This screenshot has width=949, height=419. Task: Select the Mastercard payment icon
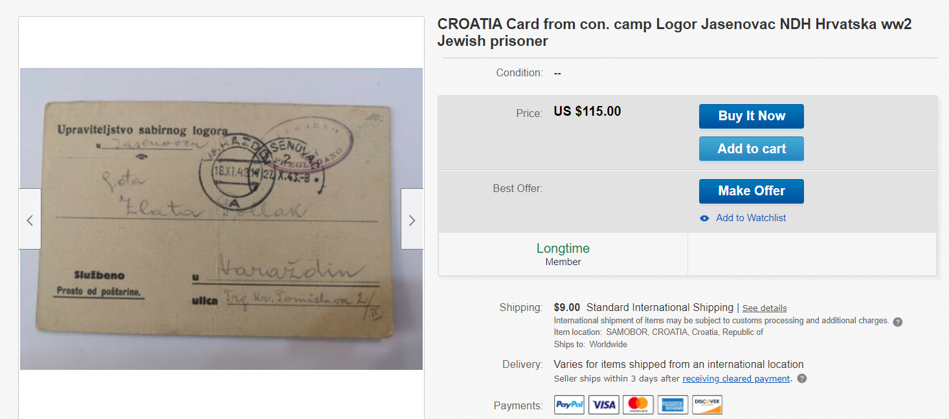pos(638,405)
